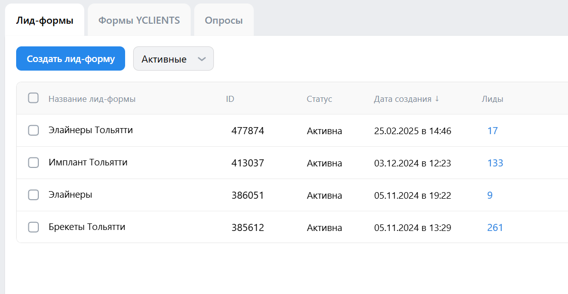Check the Элайнеры Тольятти row checkbox
Screen dimensions: 568x294
[x=33, y=131]
